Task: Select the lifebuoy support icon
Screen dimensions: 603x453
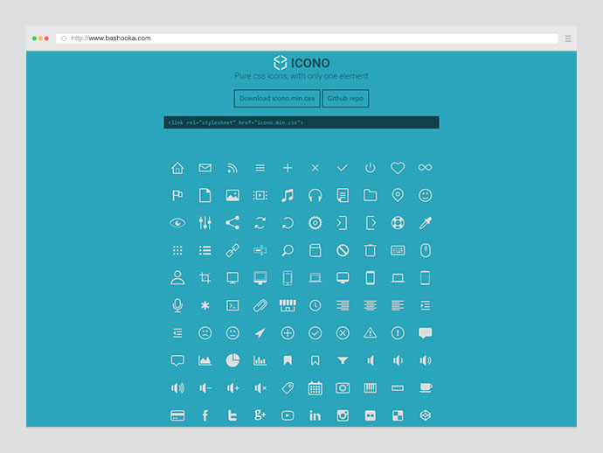Action: coord(398,223)
